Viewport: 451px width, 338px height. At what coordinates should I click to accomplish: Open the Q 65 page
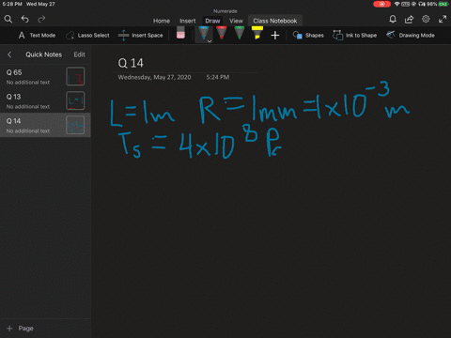tap(45, 76)
